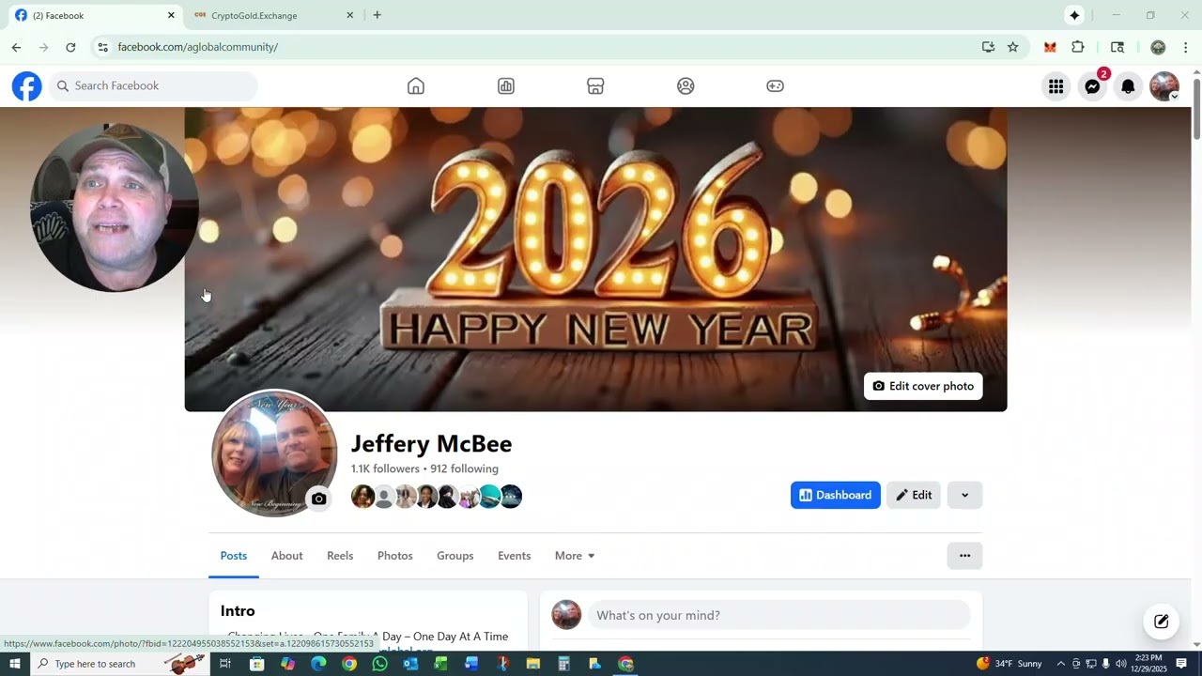Launch Excel from the taskbar
The width and height of the screenshot is (1202, 676).
pos(440,664)
